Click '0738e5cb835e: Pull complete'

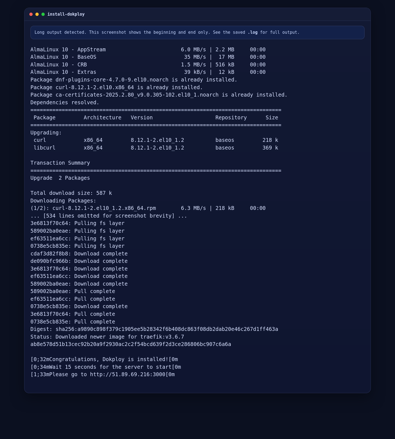[73, 322]
